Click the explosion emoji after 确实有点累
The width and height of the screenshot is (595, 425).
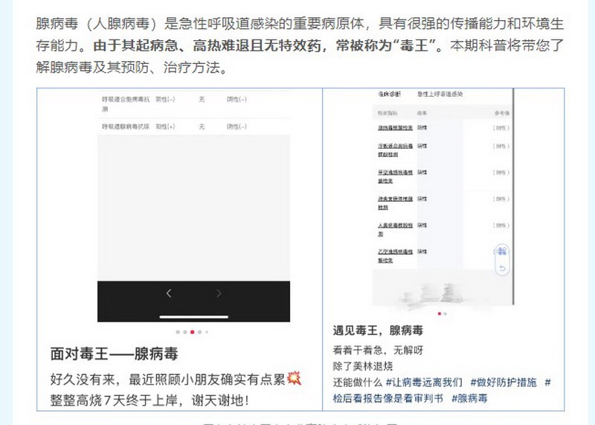click(x=295, y=379)
